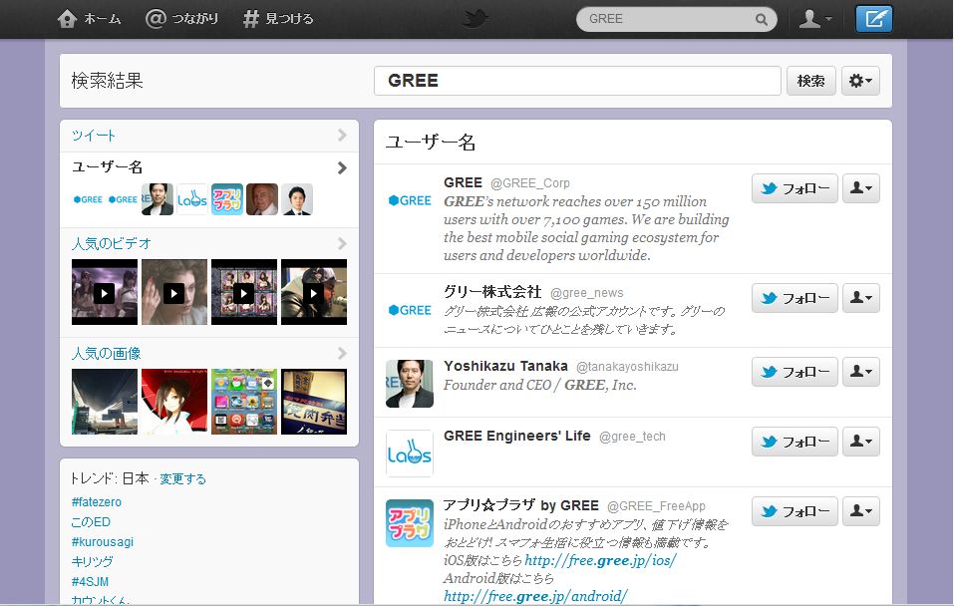The image size is (954, 606).
Task: Follow the @GREE_Corp account
Action: tap(795, 188)
